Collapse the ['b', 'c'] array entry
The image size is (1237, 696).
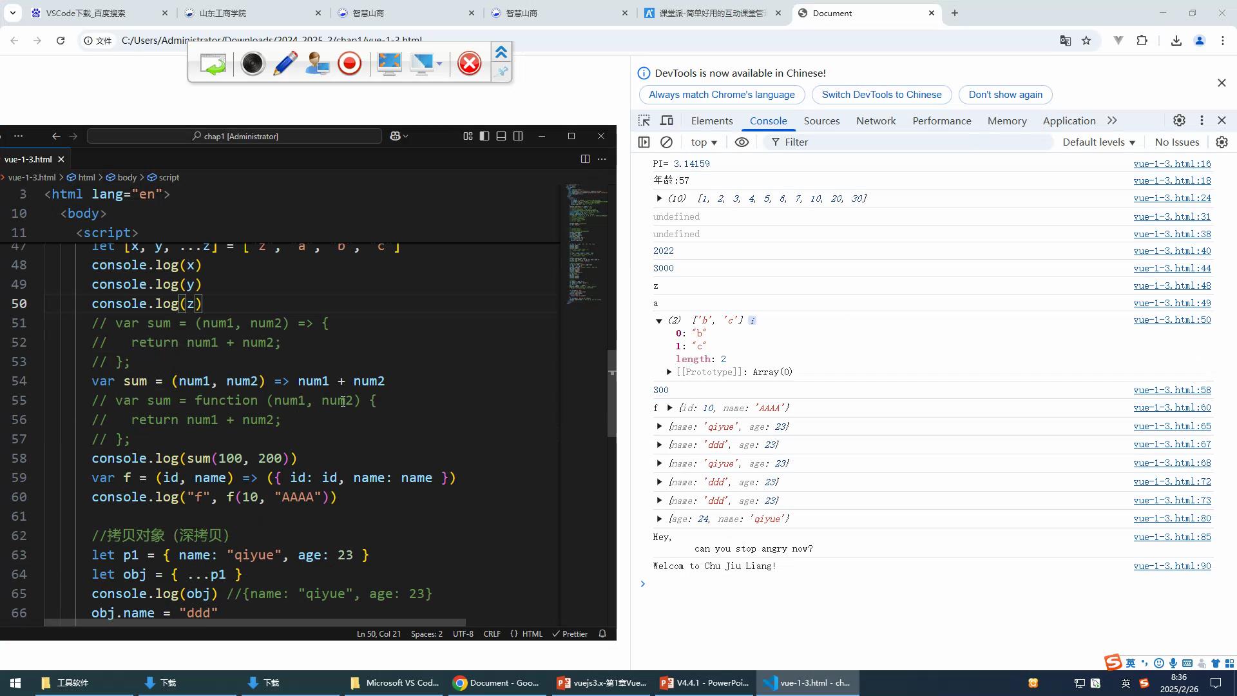[x=658, y=320]
